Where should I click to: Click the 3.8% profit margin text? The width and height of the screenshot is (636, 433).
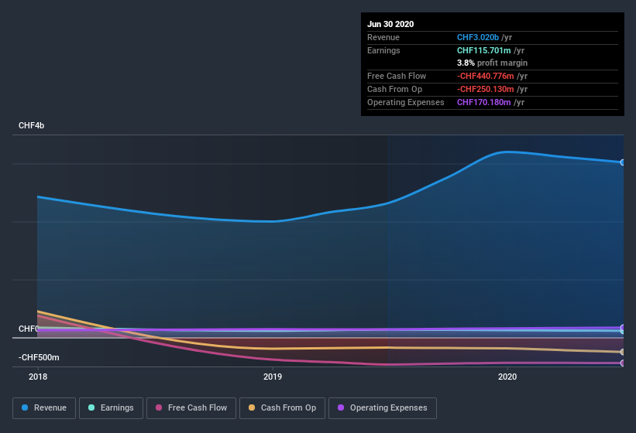pos(492,63)
